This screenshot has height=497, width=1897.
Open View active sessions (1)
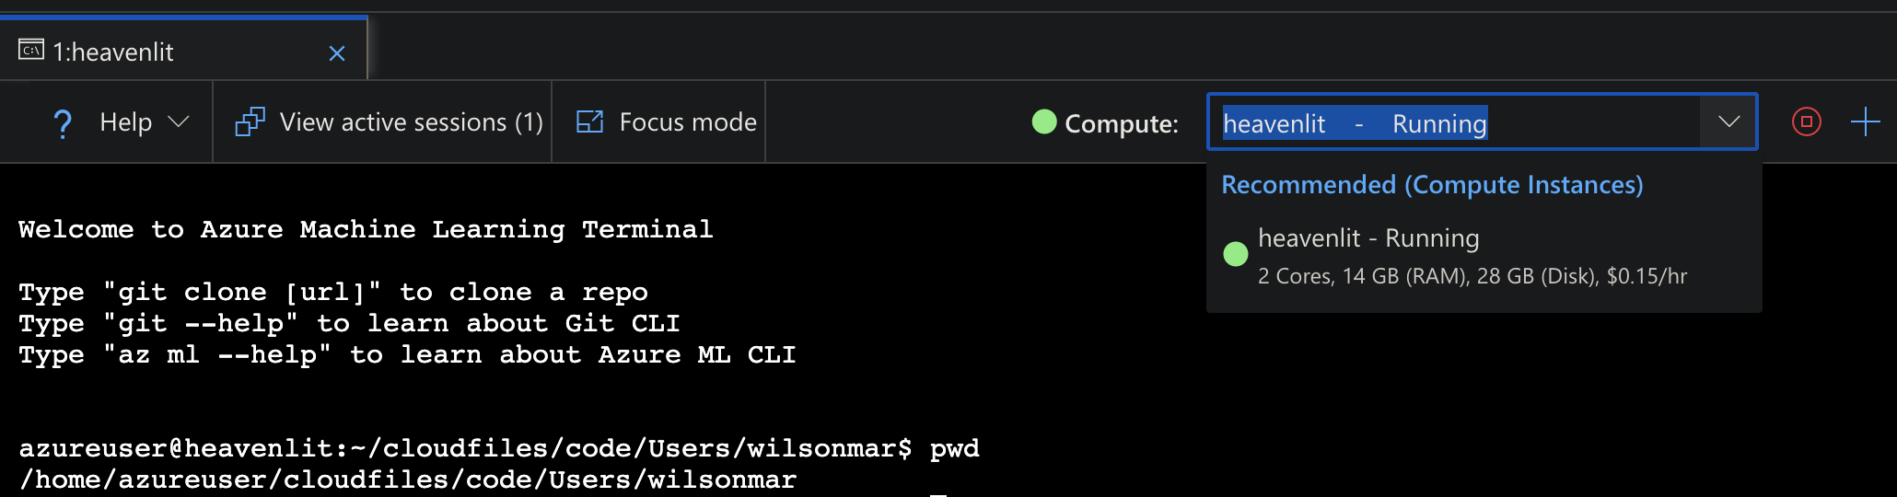click(x=411, y=122)
